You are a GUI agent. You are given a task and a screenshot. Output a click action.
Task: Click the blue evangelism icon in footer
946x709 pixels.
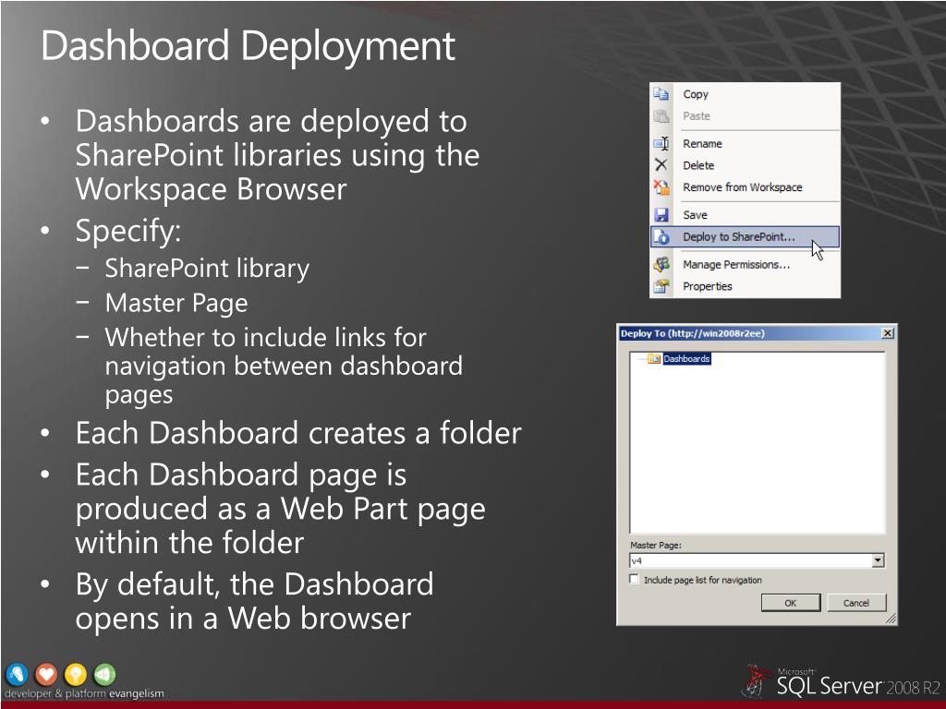(x=17, y=675)
